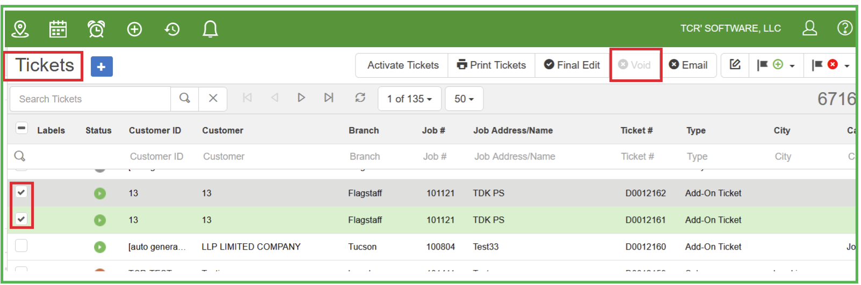This screenshot has height=285, width=861.
Task: Sort by the Ticket # column header
Action: [636, 130]
